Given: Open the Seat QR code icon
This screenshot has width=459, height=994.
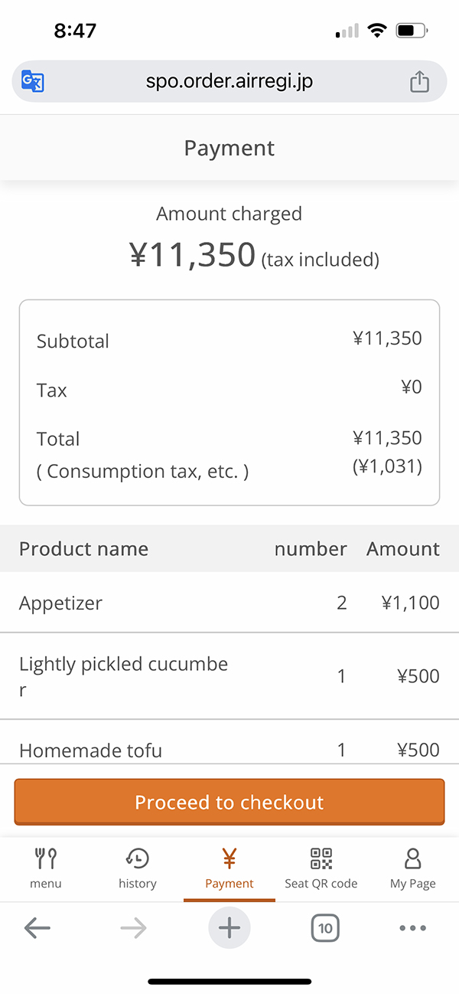Looking at the screenshot, I should [x=321, y=858].
